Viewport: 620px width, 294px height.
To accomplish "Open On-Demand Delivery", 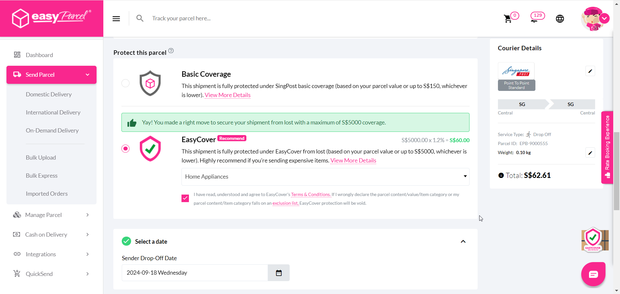I will [x=52, y=131].
